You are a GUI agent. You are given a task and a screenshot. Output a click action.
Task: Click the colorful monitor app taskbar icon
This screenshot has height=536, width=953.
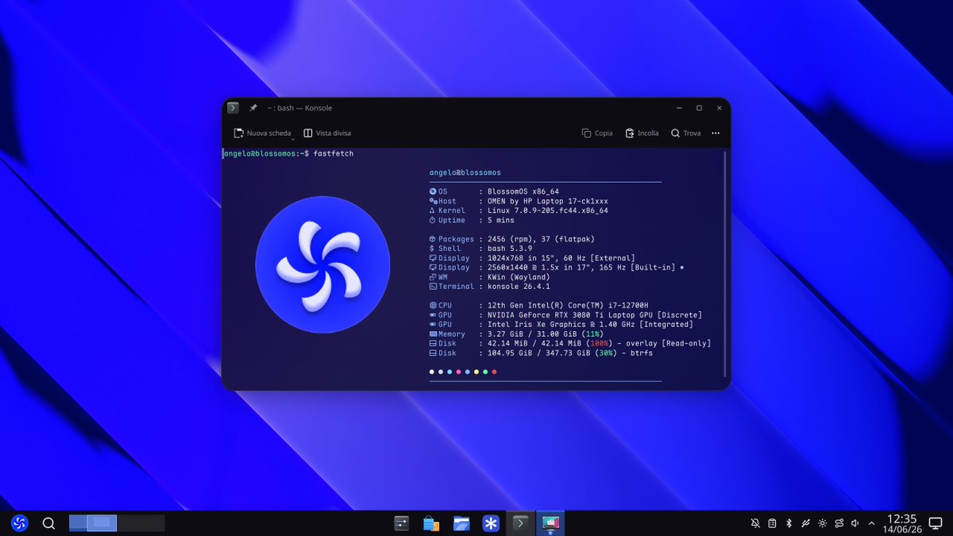[x=550, y=523]
